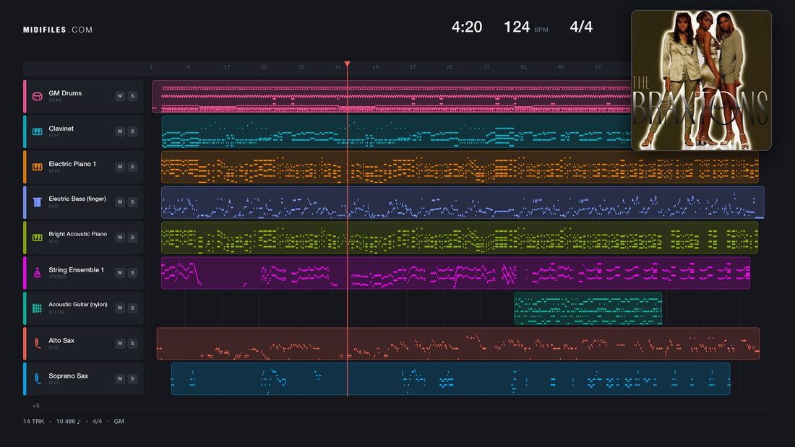
Task: Mute the GM Drums track
Action: [x=120, y=96]
